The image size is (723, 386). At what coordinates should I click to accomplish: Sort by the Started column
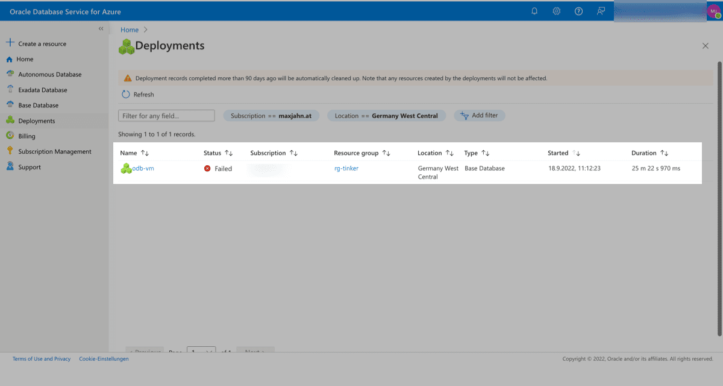pos(564,153)
